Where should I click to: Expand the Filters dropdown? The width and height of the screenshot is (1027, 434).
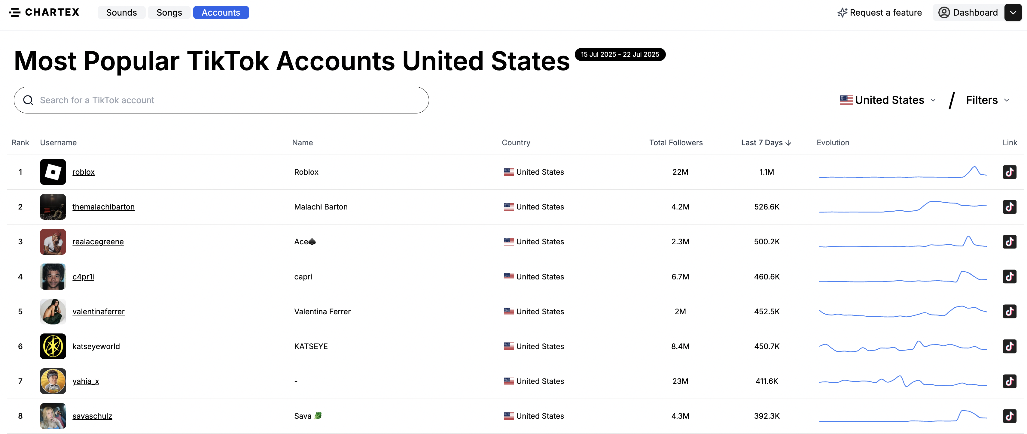coord(987,100)
